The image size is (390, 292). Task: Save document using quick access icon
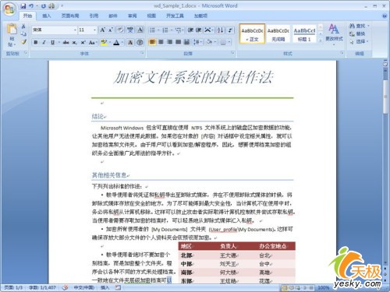click(23, 6)
